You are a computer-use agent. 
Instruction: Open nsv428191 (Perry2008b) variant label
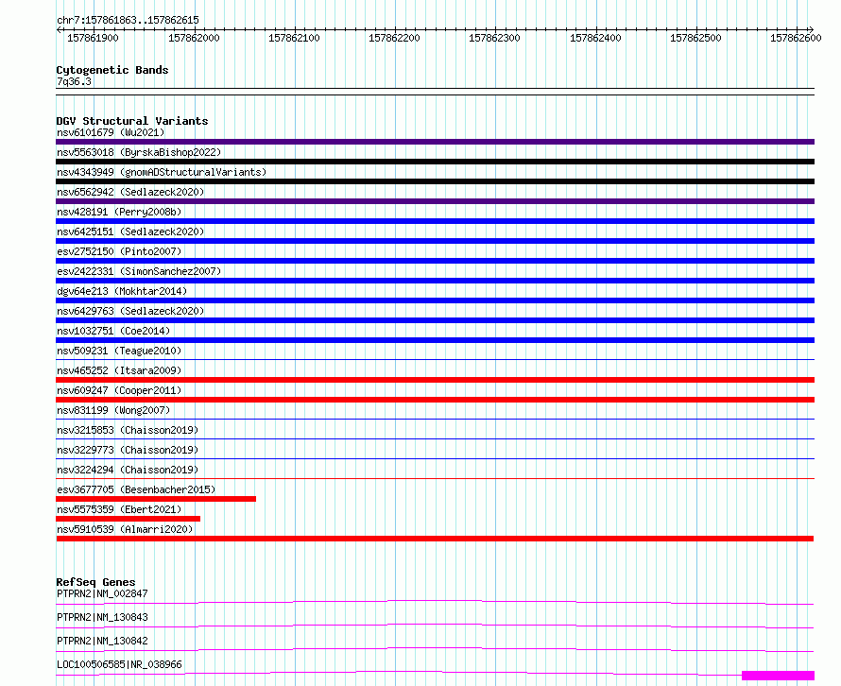[119, 212]
